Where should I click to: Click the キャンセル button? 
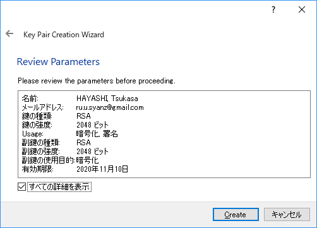pyautogui.click(x=287, y=215)
